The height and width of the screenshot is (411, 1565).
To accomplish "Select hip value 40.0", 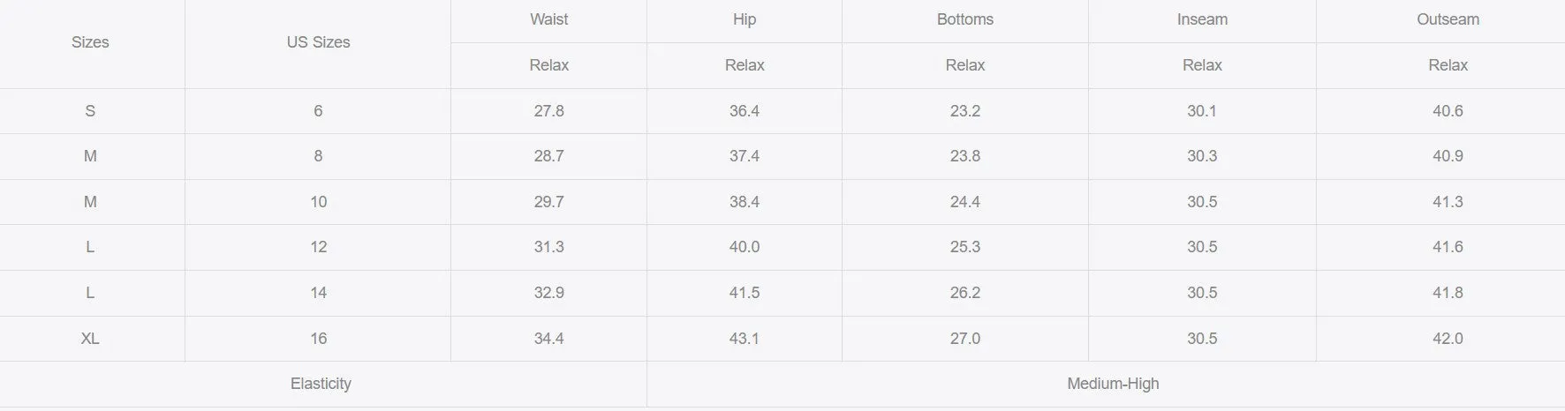I will [745, 247].
